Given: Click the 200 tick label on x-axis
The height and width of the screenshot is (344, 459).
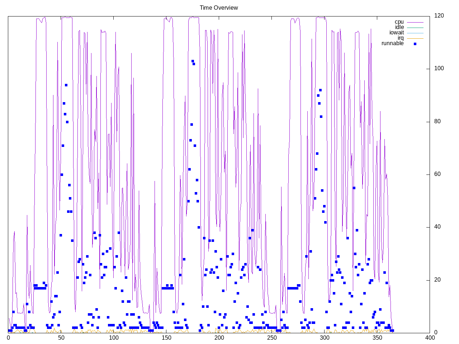Looking at the screenshot, I should (219, 338).
